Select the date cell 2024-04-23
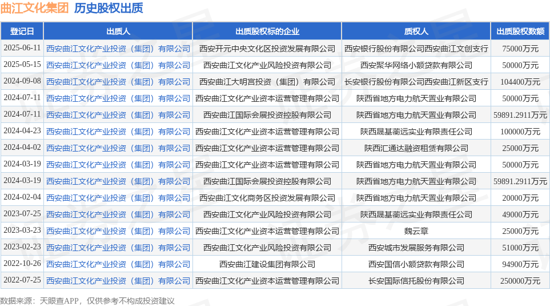This screenshot has width=550, height=306. point(22,131)
